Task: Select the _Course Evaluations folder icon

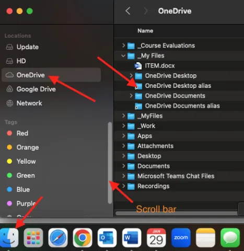Action: tap(131, 46)
